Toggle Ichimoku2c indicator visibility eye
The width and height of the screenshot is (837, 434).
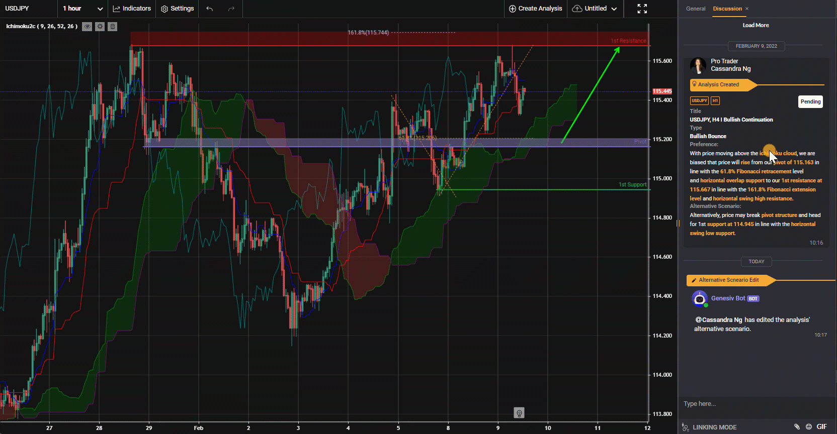[87, 27]
